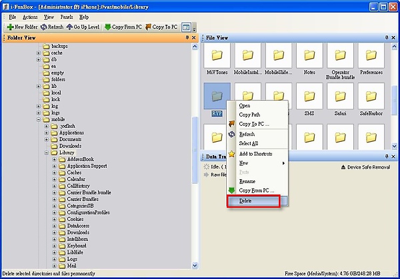400x279 pixels.
Task: Click Copy From PC in toolbar
Action: (108, 27)
